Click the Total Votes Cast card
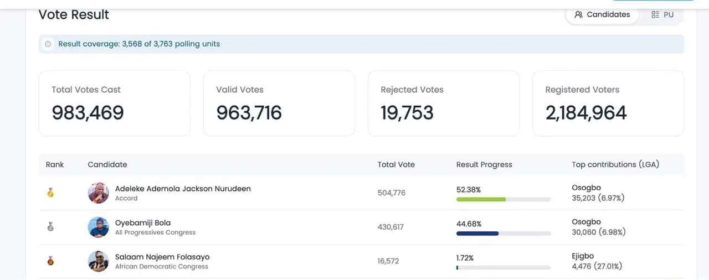 point(114,103)
